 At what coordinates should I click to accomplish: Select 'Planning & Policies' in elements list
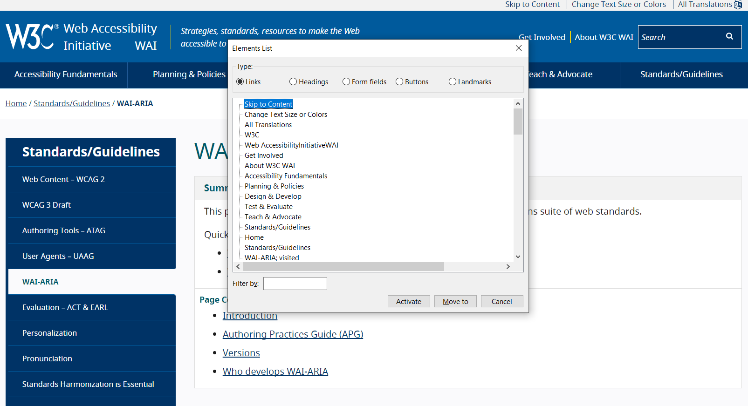pos(274,186)
